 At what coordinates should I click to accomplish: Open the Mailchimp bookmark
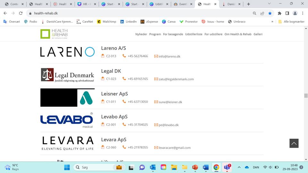107,21
